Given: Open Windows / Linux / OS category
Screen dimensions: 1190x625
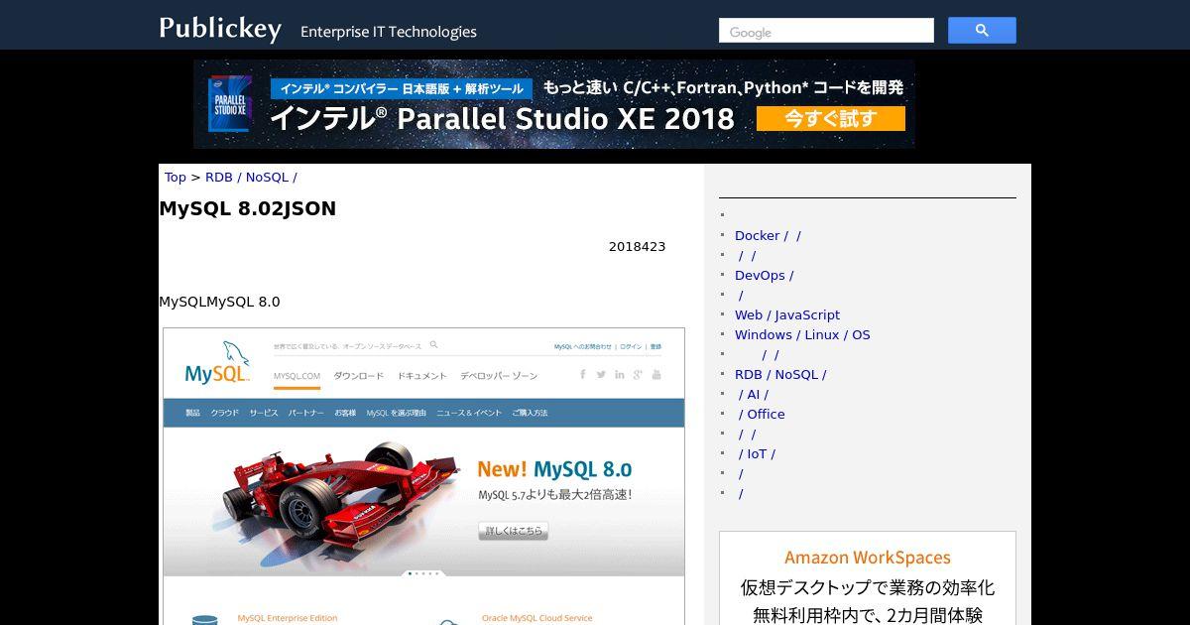Looking at the screenshot, I should [x=802, y=335].
